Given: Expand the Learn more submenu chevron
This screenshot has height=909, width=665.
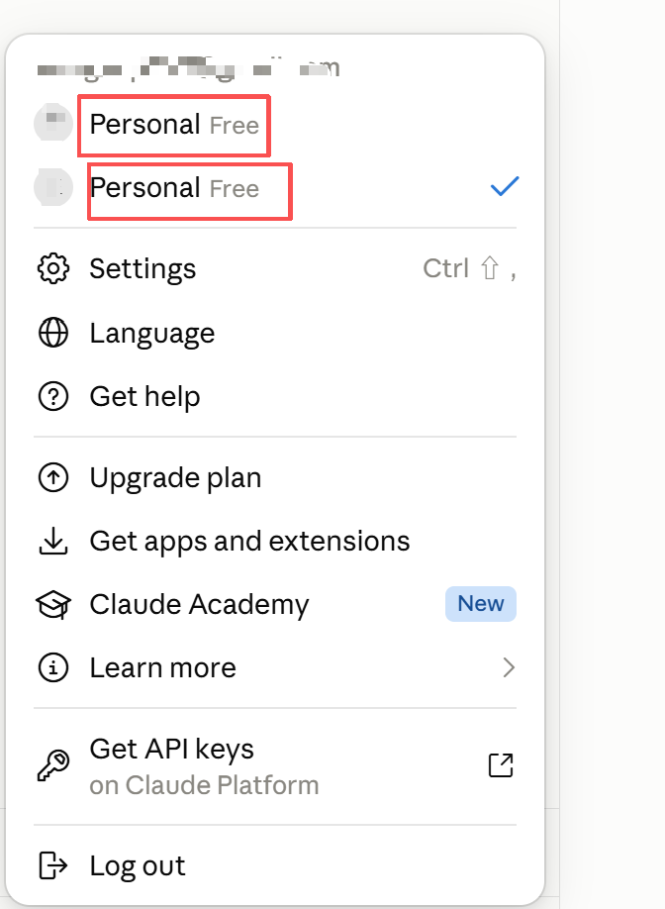Looking at the screenshot, I should [509, 667].
